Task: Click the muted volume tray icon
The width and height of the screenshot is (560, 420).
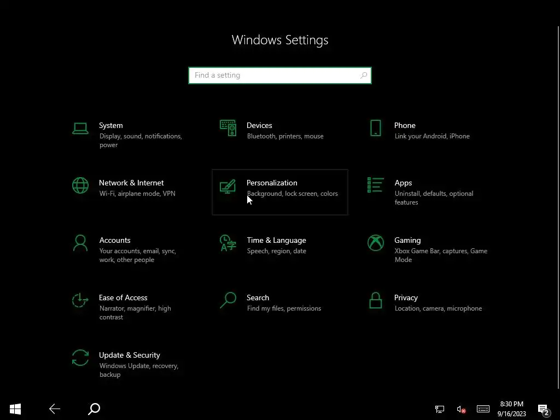Action: (x=461, y=409)
